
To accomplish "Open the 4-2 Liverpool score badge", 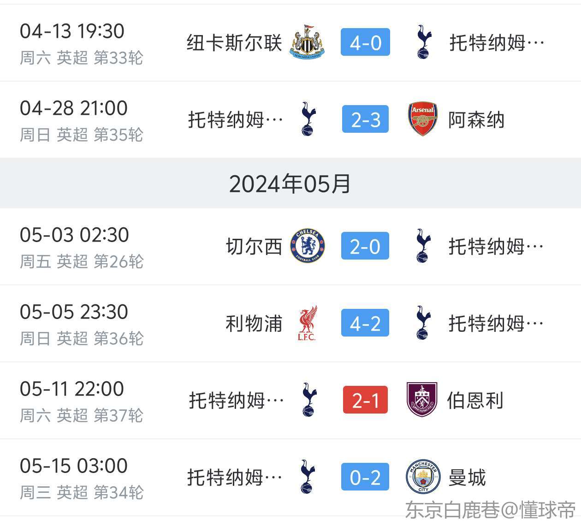I will click(x=365, y=323).
